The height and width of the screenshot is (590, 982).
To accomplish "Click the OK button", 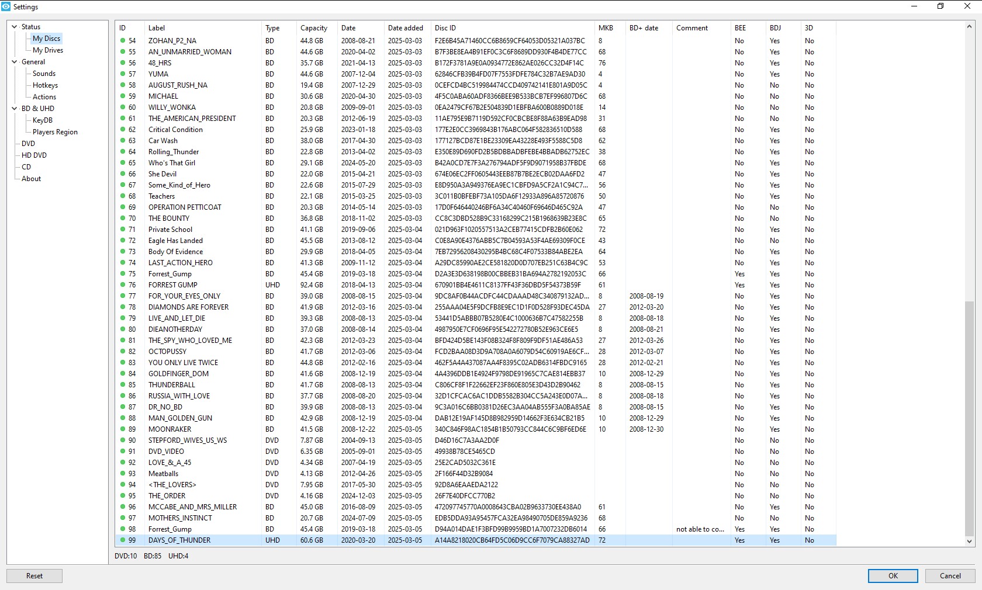I will click(x=893, y=576).
